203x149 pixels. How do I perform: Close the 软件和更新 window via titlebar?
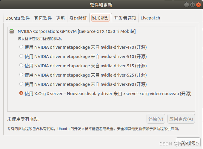pos(199,5)
